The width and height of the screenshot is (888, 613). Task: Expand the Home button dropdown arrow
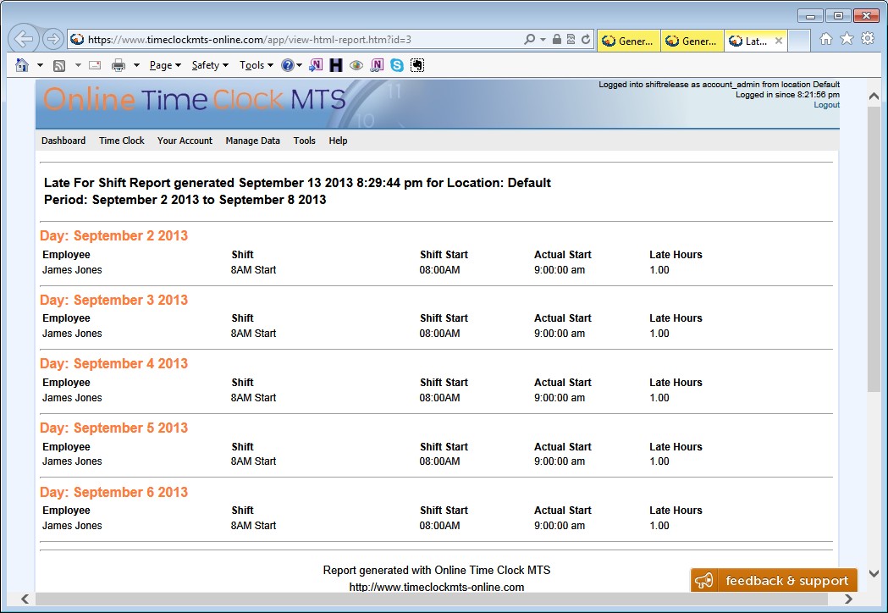tap(40, 65)
